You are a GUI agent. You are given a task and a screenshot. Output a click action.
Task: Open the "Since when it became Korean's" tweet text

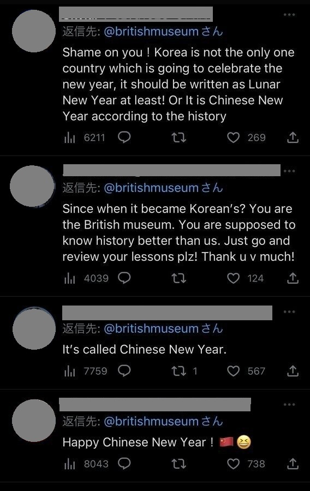pos(178,232)
